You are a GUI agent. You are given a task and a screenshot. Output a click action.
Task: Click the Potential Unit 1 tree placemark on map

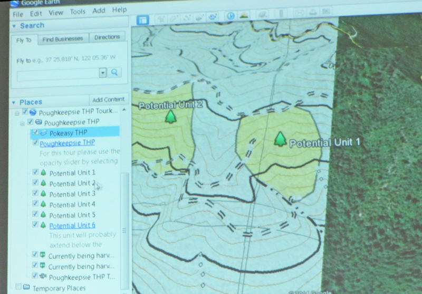(x=280, y=139)
